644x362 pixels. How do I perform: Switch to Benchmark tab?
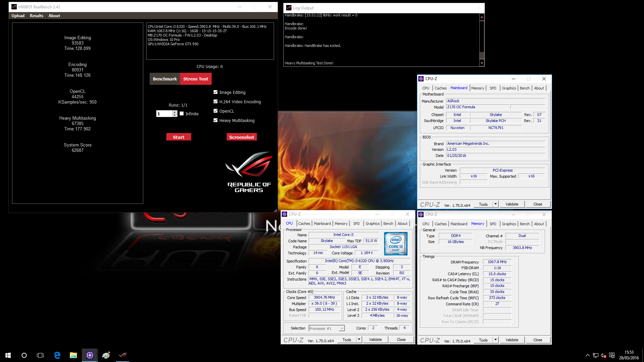(x=165, y=79)
